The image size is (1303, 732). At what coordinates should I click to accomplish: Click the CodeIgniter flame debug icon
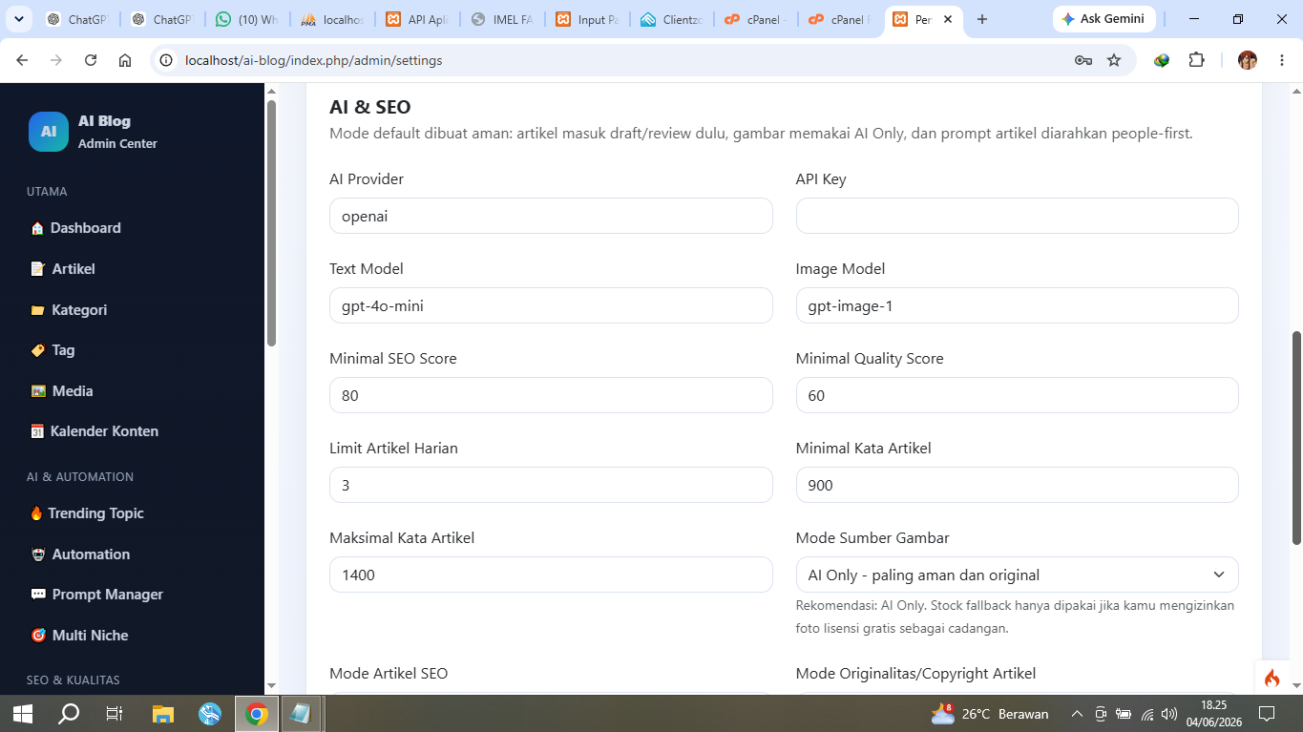tap(1271, 679)
